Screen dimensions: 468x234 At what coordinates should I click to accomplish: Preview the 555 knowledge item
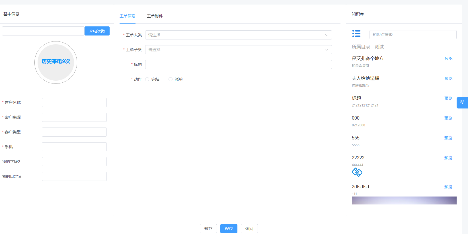(448, 138)
